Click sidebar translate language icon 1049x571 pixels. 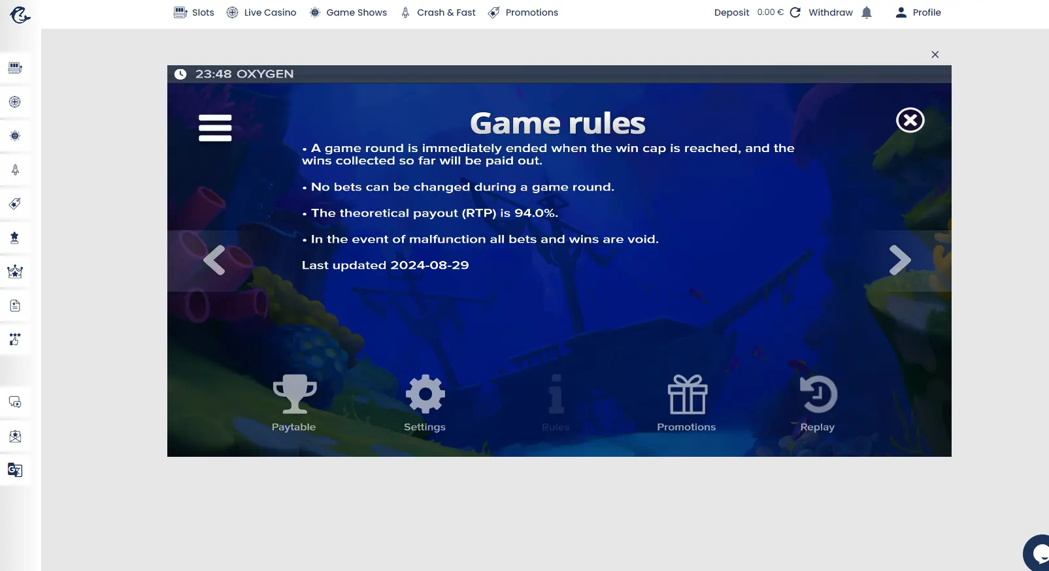point(15,470)
